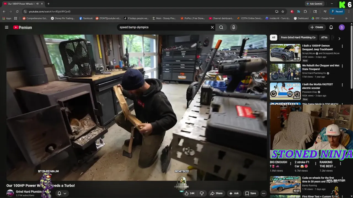Run search with the magnifying glass button
The width and height of the screenshot is (353, 198).
pos(221,27)
